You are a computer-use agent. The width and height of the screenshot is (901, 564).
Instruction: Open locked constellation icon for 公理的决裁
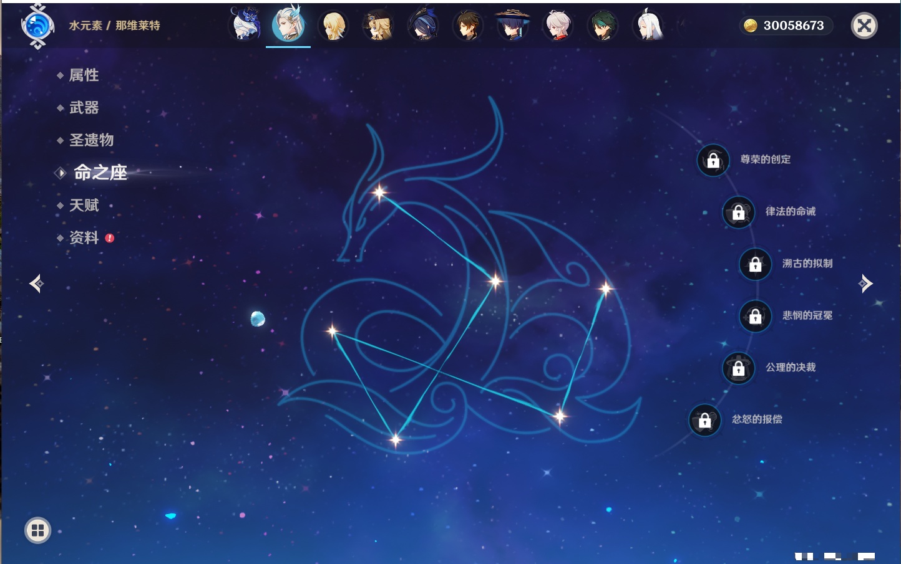[739, 368]
